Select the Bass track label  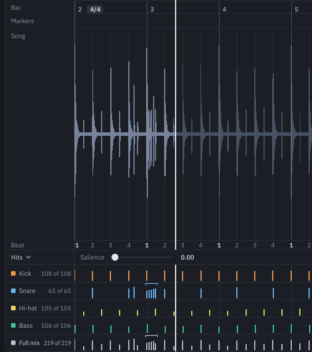[x=26, y=325]
